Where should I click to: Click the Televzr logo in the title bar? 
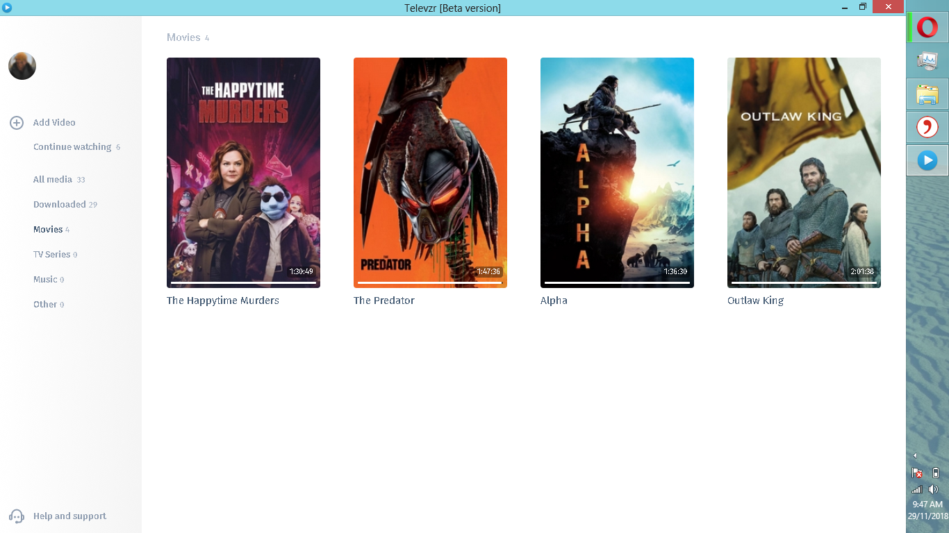click(8, 8)
